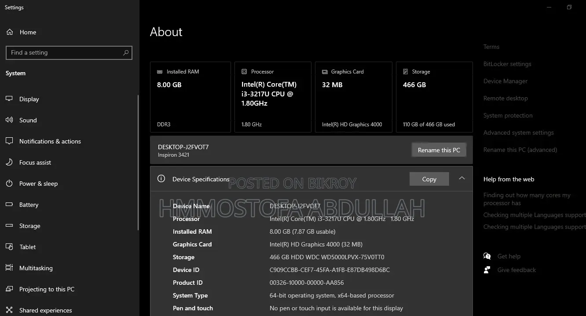Viewport: 586px width, 316px height.
Task: Click the Give feedback person icon
Action: pos(487,270)
